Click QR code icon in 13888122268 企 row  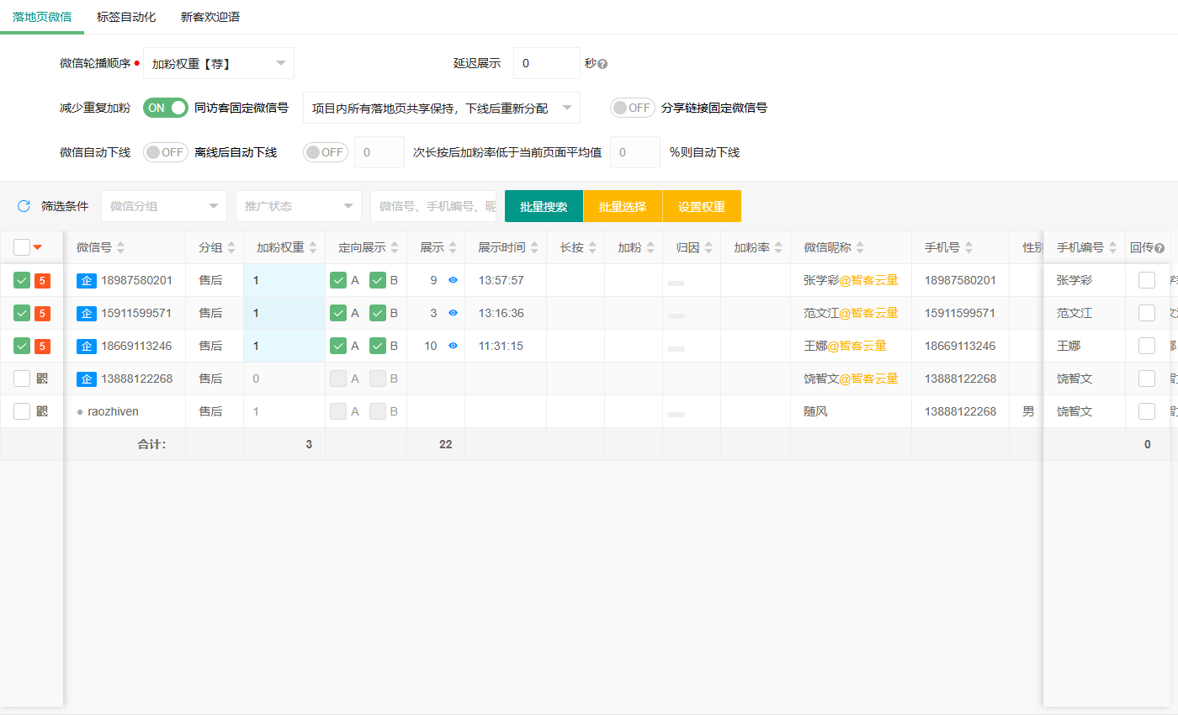42,379
